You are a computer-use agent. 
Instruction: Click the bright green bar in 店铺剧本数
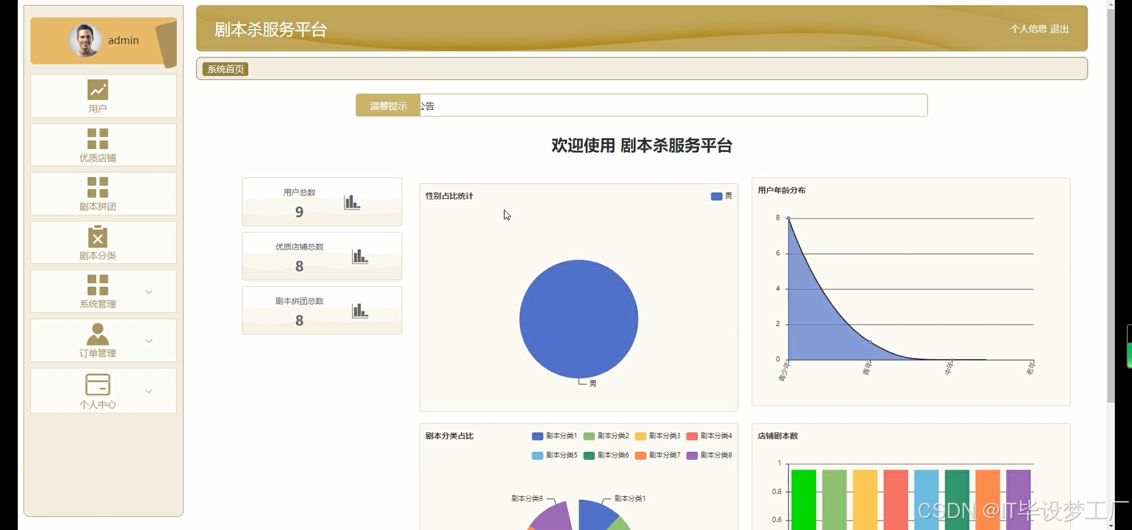(x=804, y=500)
